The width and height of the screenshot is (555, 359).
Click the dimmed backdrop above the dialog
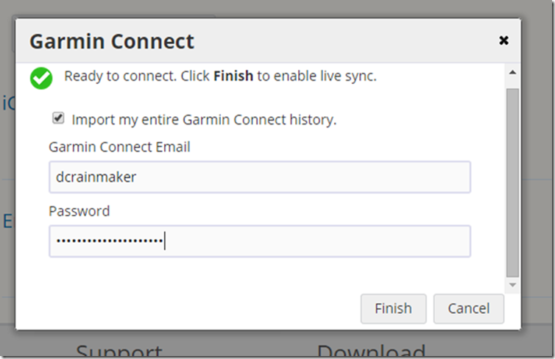click(294, 7)
